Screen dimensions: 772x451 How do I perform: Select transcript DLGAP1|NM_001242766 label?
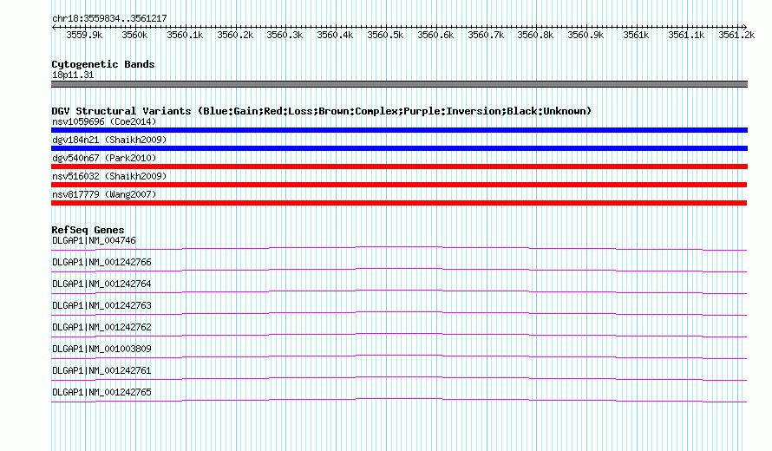click(x=101, y=263)
